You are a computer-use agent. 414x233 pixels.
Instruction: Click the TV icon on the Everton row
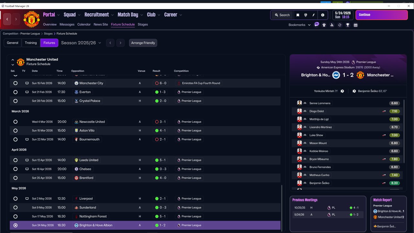click(27, 92)
